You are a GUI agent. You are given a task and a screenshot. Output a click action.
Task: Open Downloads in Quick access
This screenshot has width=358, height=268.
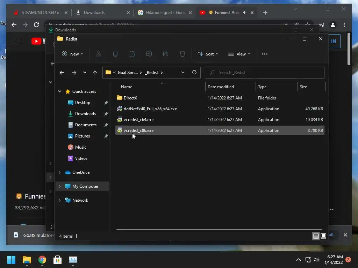(x=85, y=114)
